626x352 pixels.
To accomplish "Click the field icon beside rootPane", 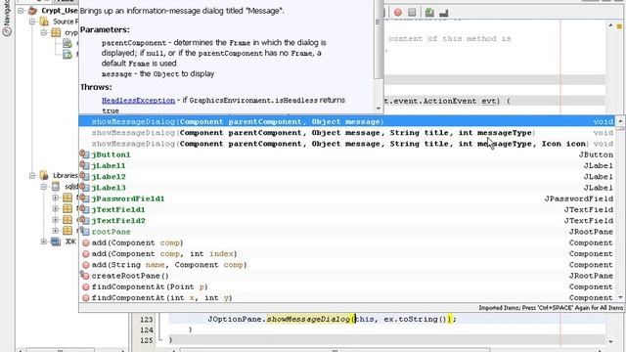I will 85,232.
